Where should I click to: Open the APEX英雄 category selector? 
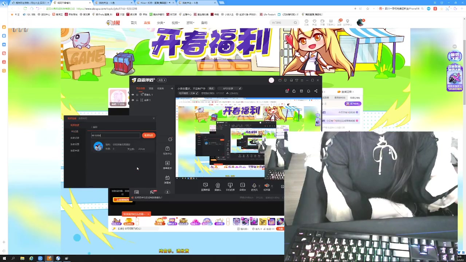(x=228, y=88)
